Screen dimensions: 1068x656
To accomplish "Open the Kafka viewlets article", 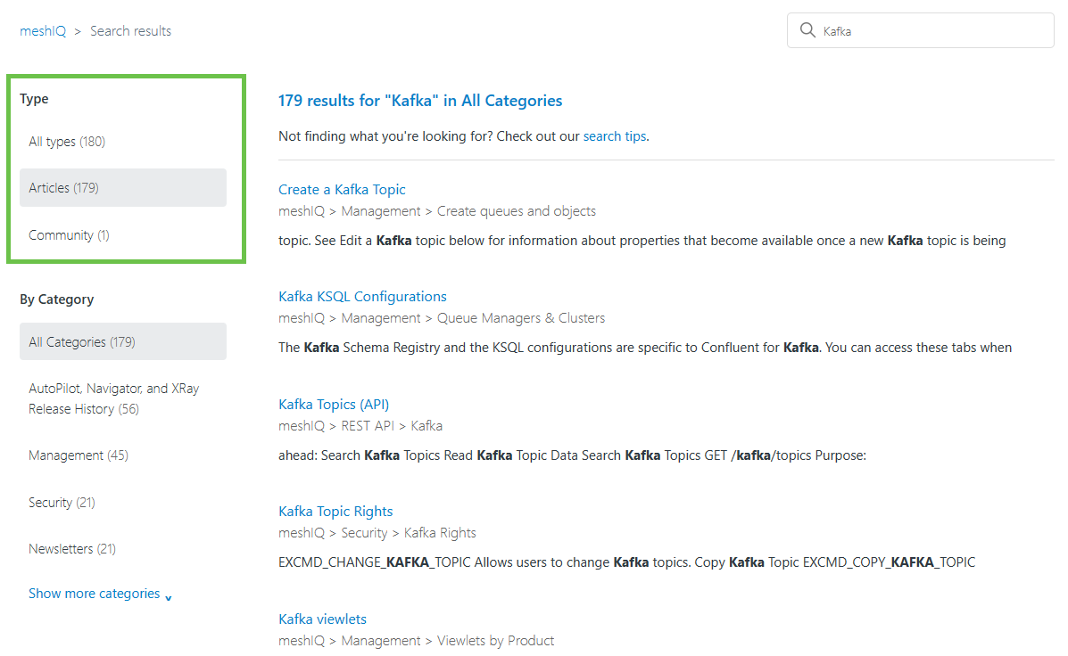I will tap(322, 619).
